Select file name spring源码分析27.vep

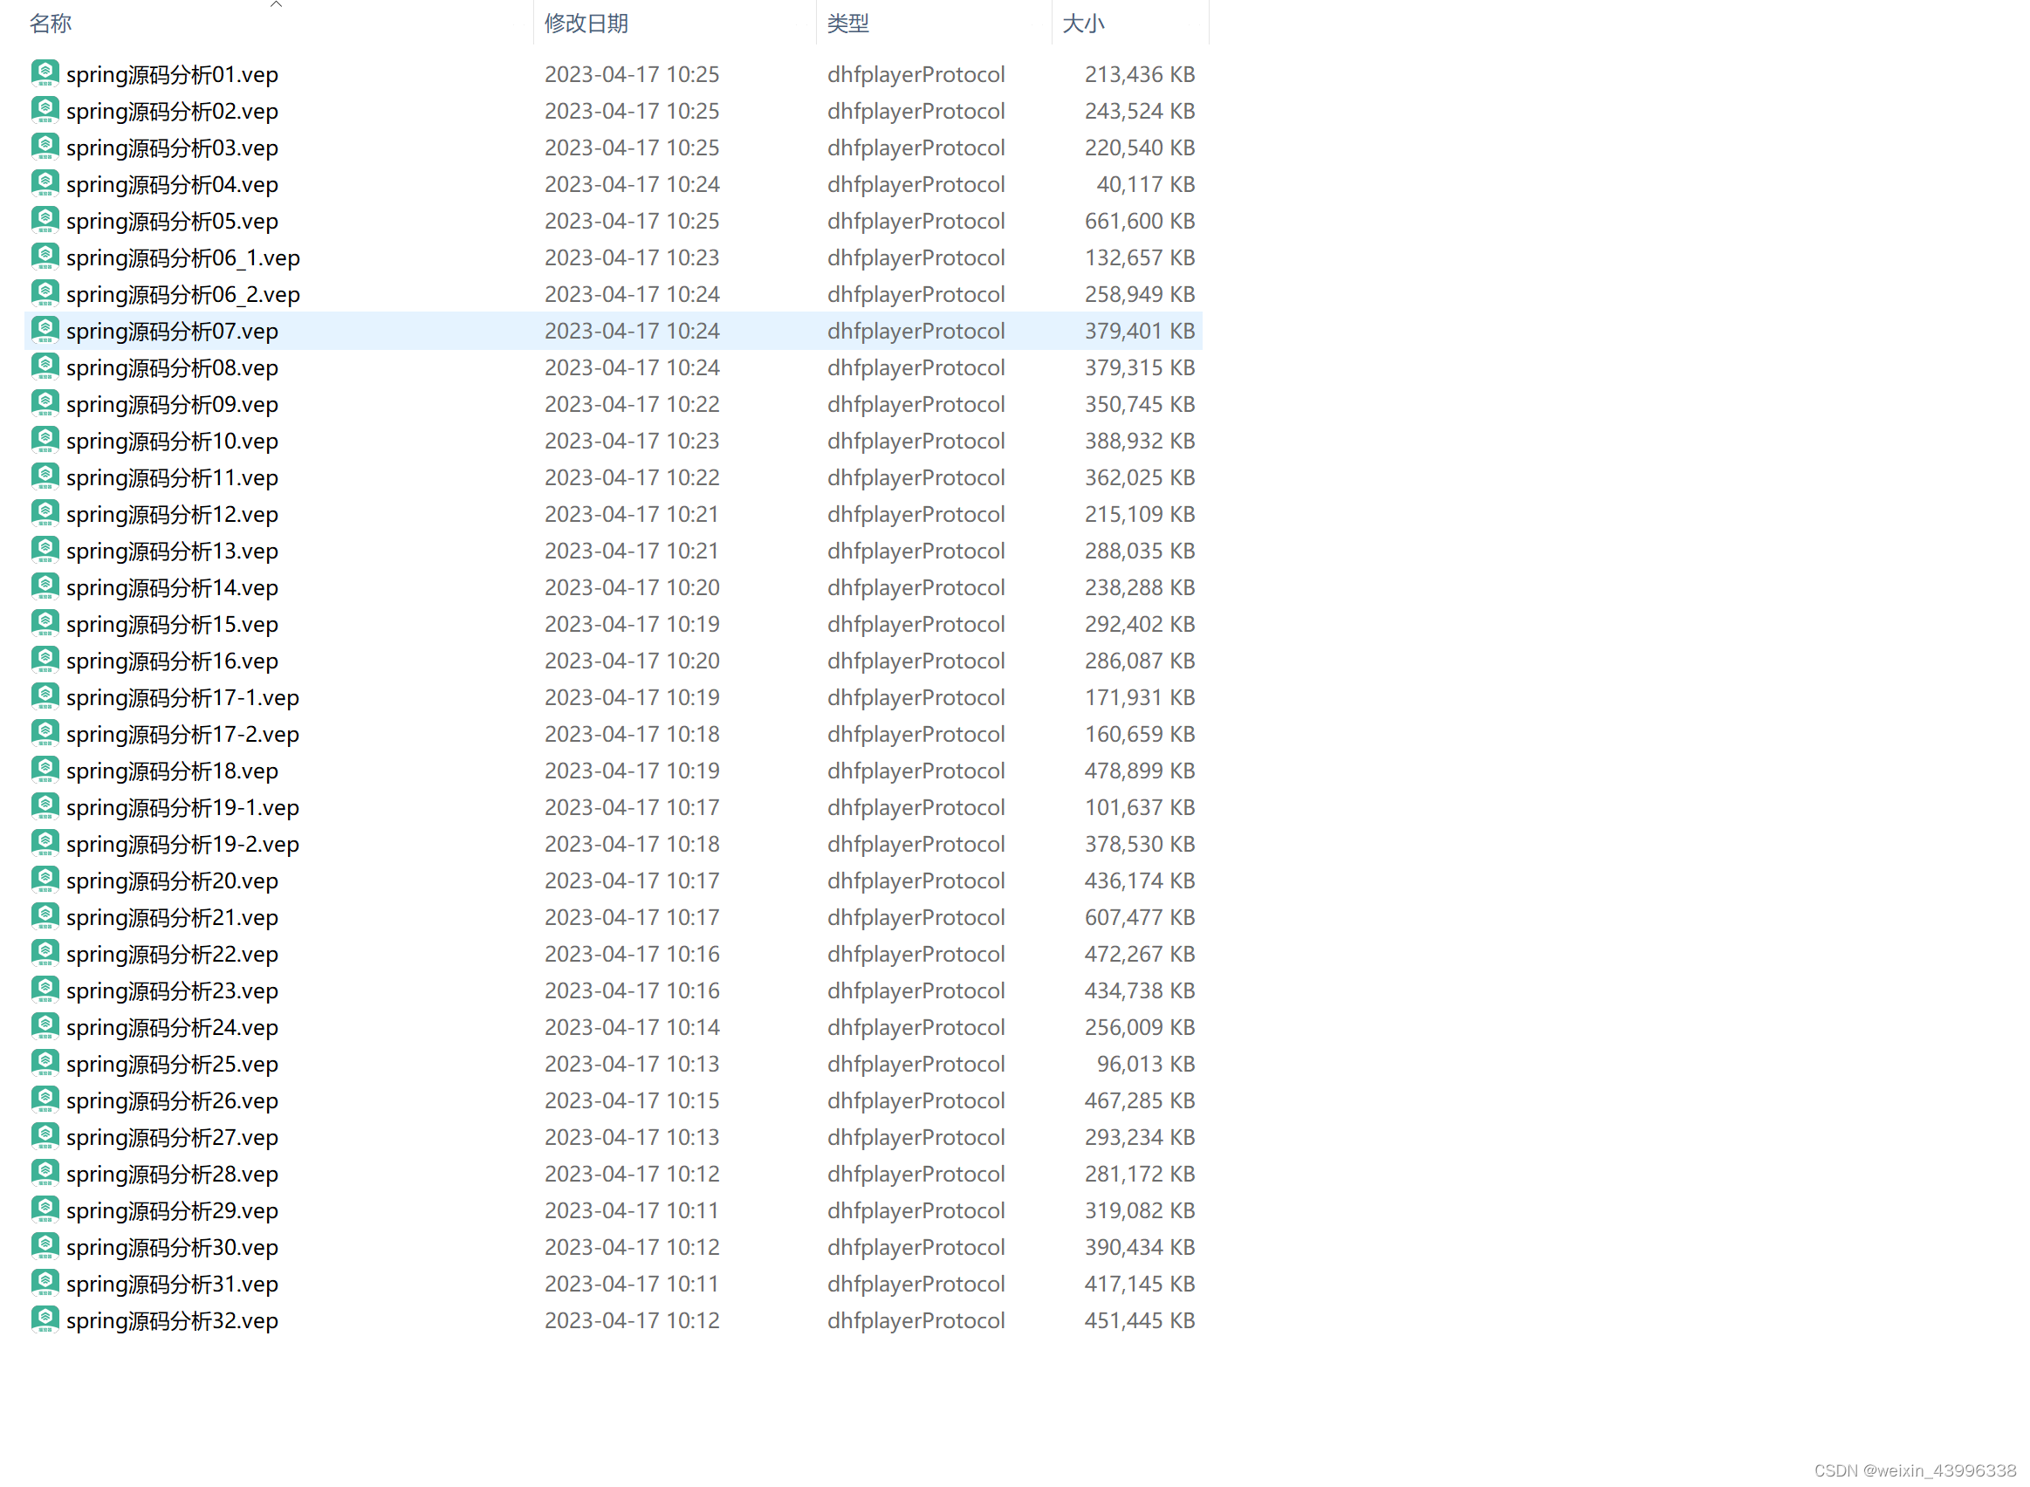[x=173, y=1139]
